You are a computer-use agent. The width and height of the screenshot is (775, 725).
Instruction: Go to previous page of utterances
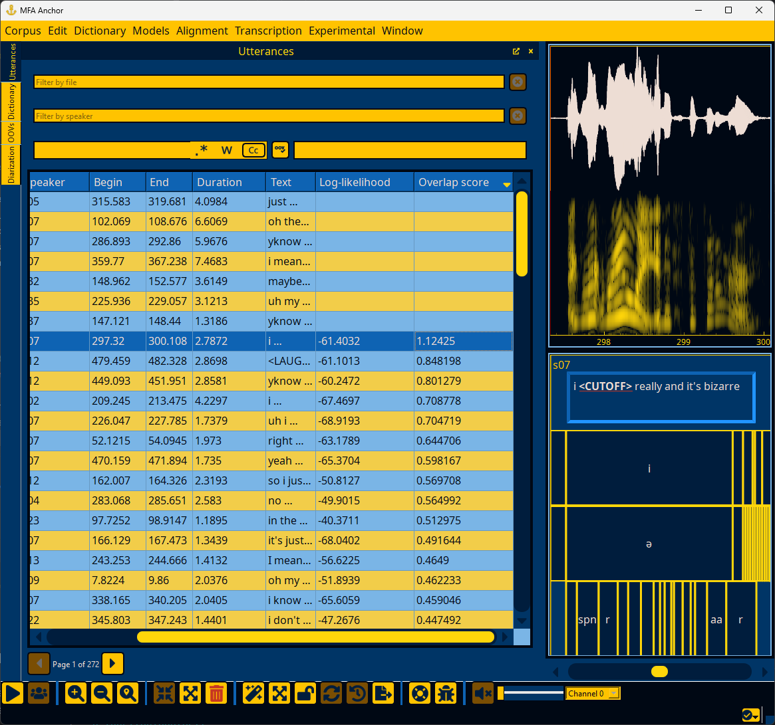39,664
